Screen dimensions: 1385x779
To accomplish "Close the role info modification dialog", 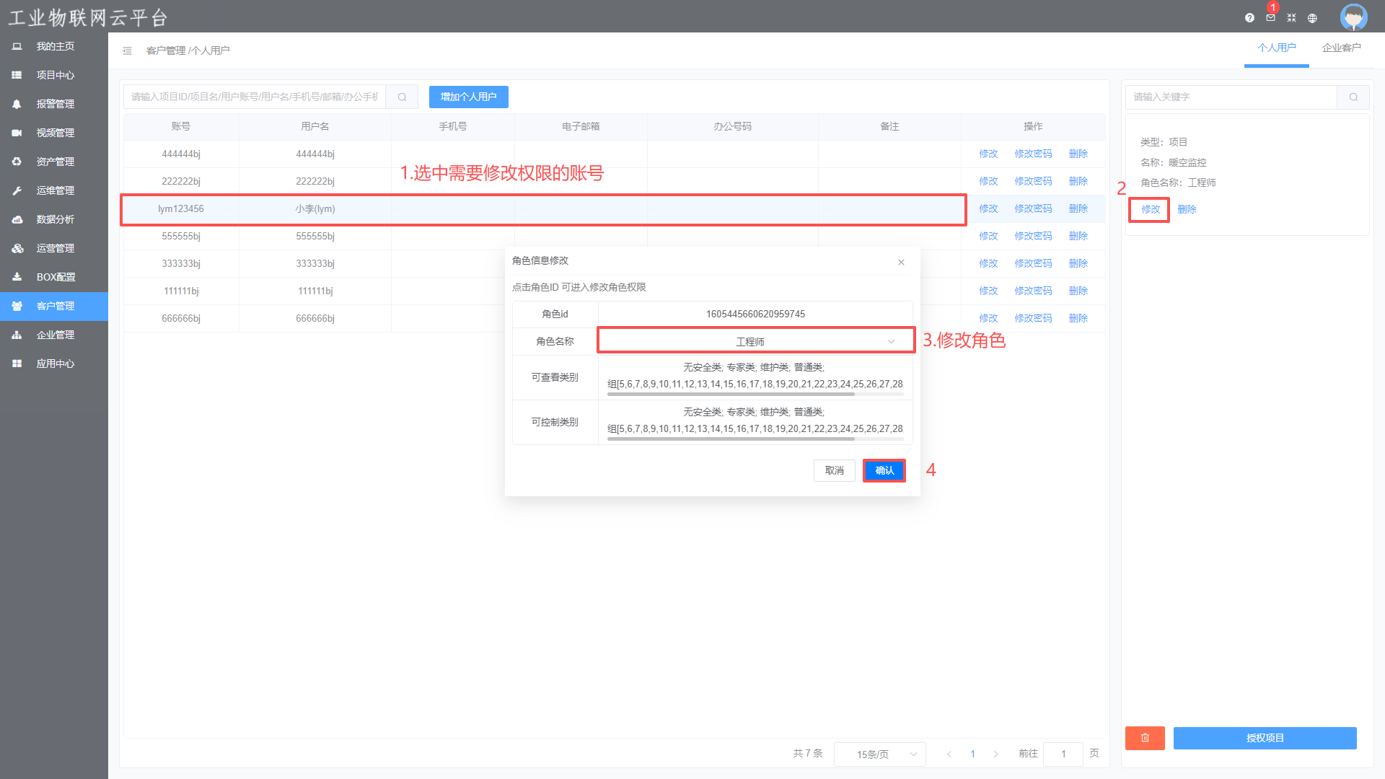I will coord(901,262).
